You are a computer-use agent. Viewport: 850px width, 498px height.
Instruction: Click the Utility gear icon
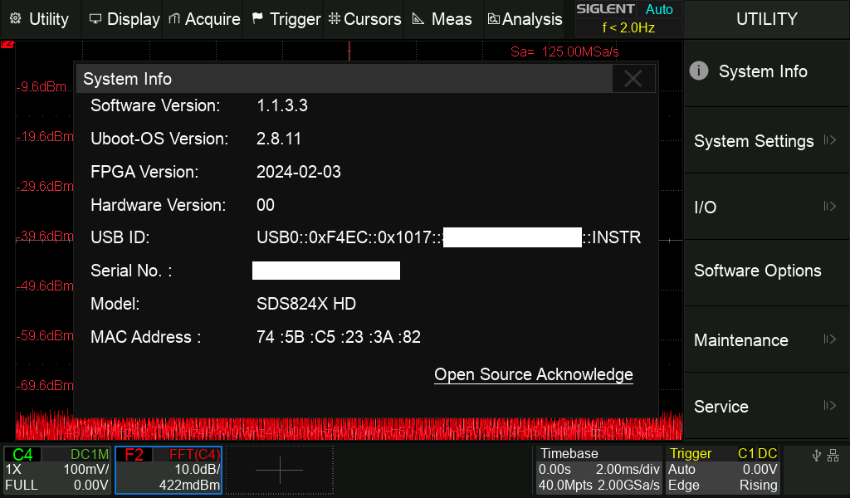pyautogui.click(x=16, y=18)
